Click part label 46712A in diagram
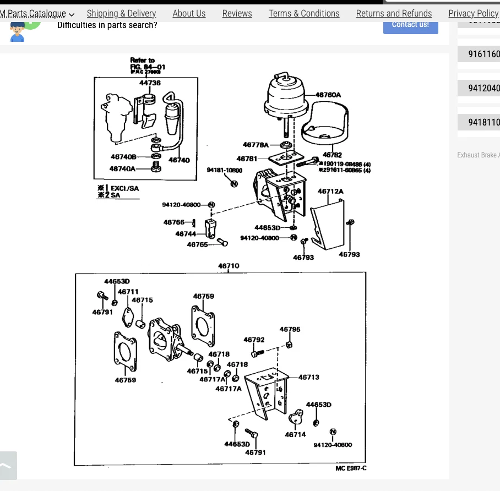The width and height of the screenshot is (500, 491). [331, 192]
